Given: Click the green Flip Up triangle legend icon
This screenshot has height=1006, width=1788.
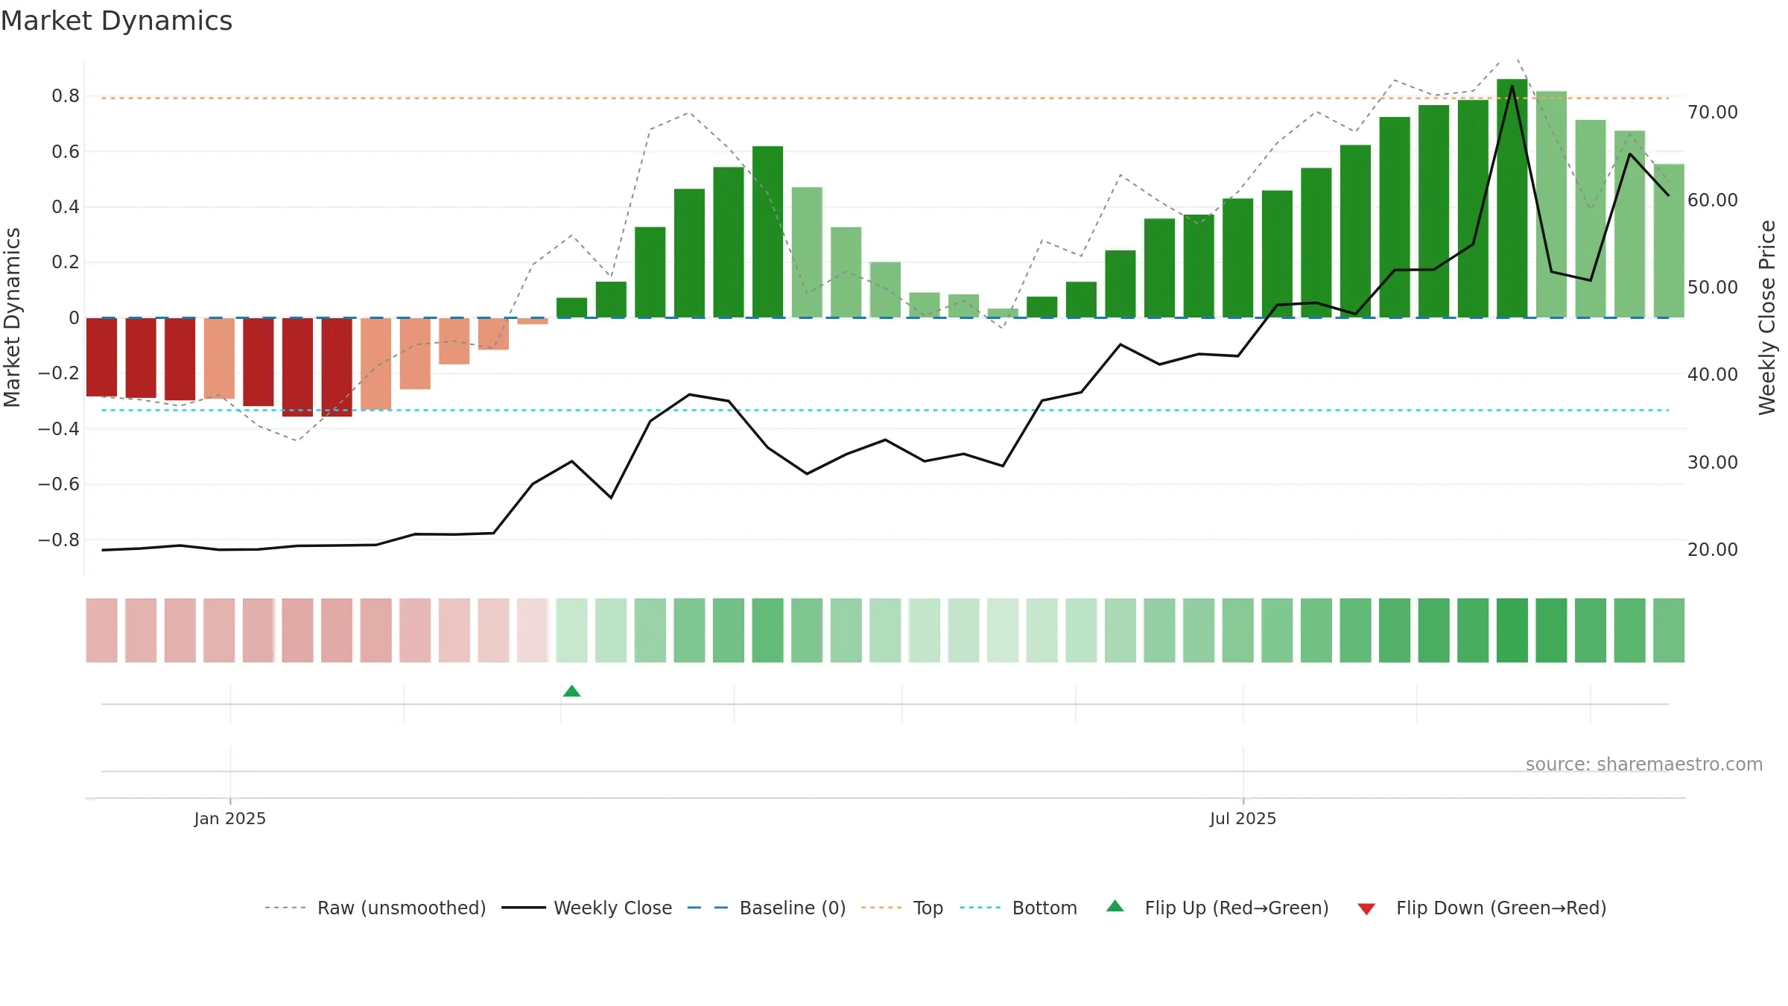Looking at the screenshot, I should (1115, 906).
